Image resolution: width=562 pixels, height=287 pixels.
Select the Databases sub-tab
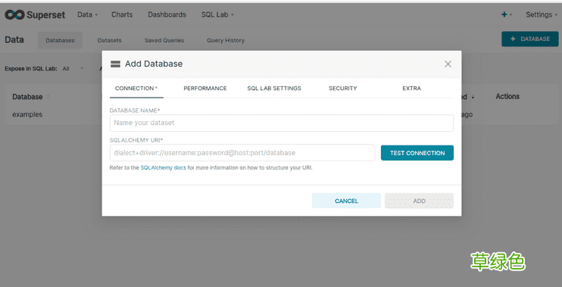tap(61, 40)
